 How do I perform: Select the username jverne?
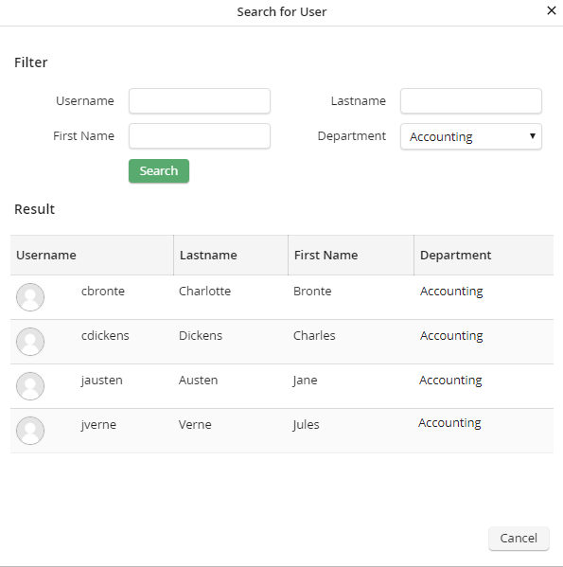coord(98,425)
